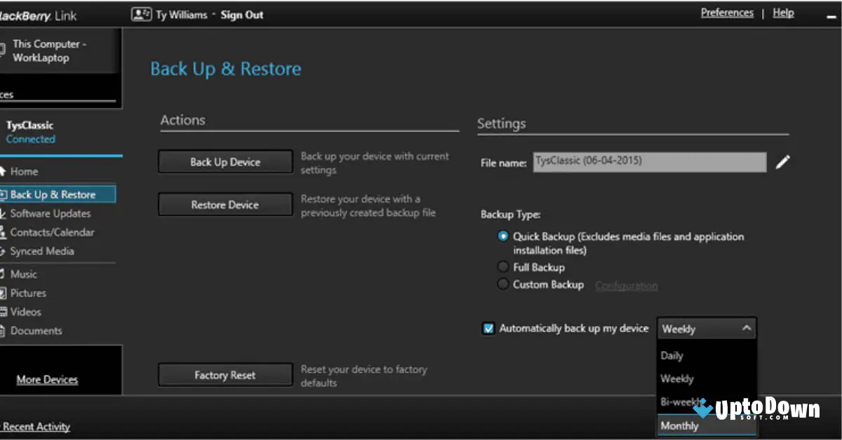The height and width of the screenshot is (440, 842).
Task: Choose Daily backup frequency
Action: (x=671, y=355)
